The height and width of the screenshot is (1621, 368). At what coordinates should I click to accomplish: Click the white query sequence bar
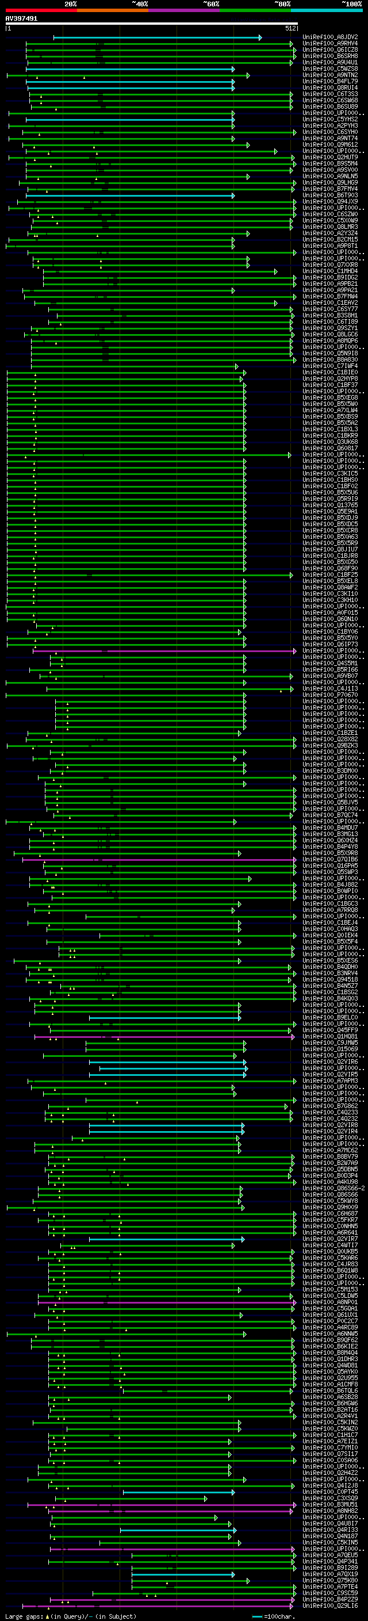tap(152, 24)
